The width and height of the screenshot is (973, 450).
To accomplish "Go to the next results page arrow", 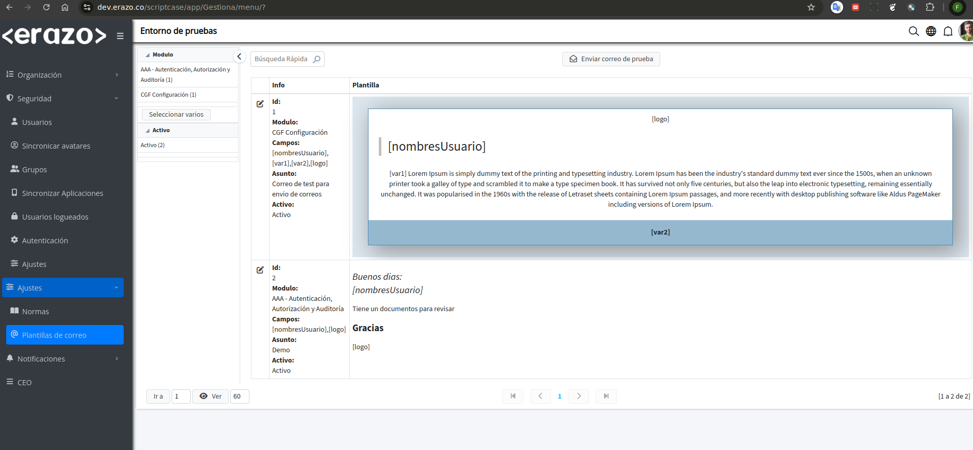I will coord(579,396).
